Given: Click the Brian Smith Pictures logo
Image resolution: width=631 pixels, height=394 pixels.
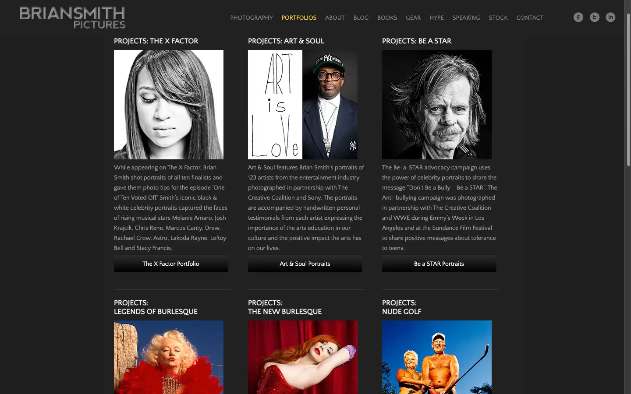Looking at the screenshot, I should coord(72,18).
